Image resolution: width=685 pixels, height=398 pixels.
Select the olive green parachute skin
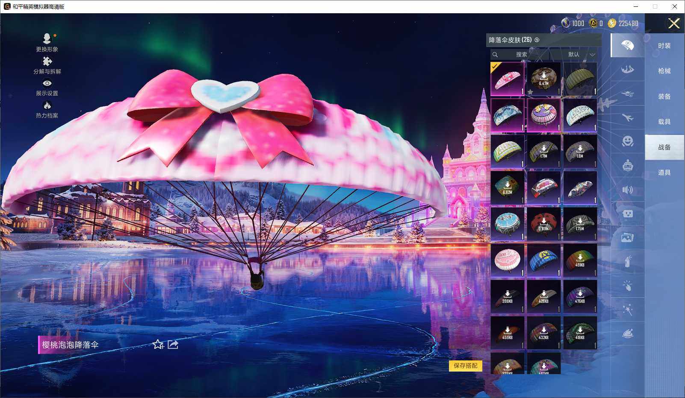point(580,79)
